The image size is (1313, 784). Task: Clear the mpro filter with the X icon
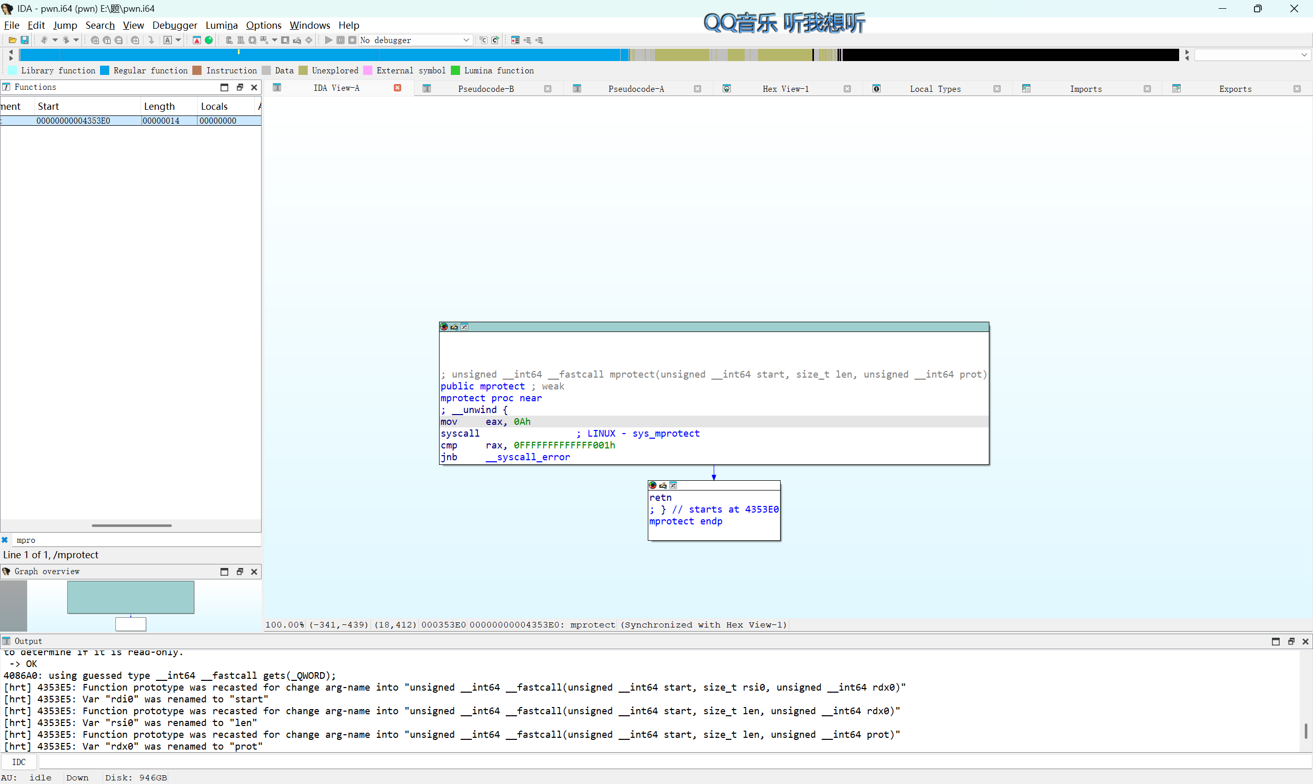[x=5, y=540]
